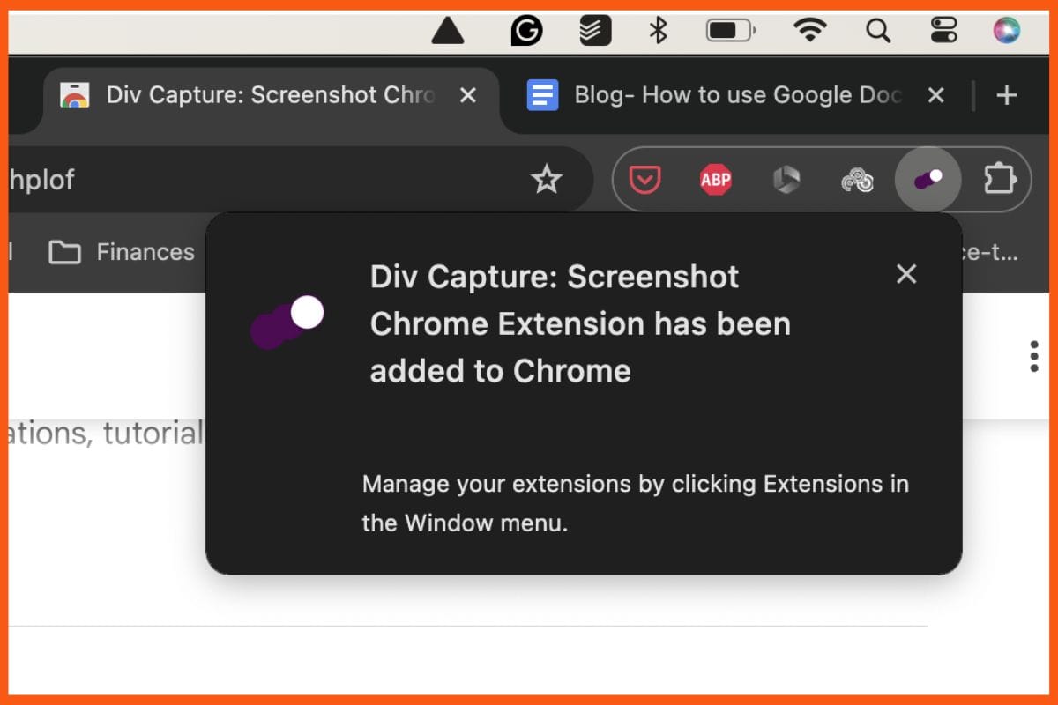Viewport: 1058px width, 705px height.
Task: Open the Extensions puzzle menu
Action: pos(1000,180)
